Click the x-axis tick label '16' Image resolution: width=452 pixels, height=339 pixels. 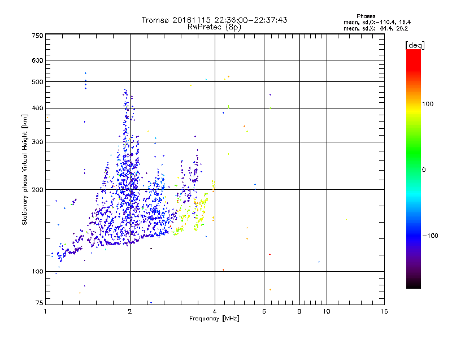tap(384, 311)
